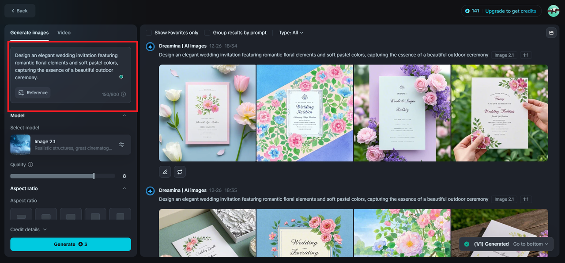Open floral pattern Wedding invitation image

point(305,113)
